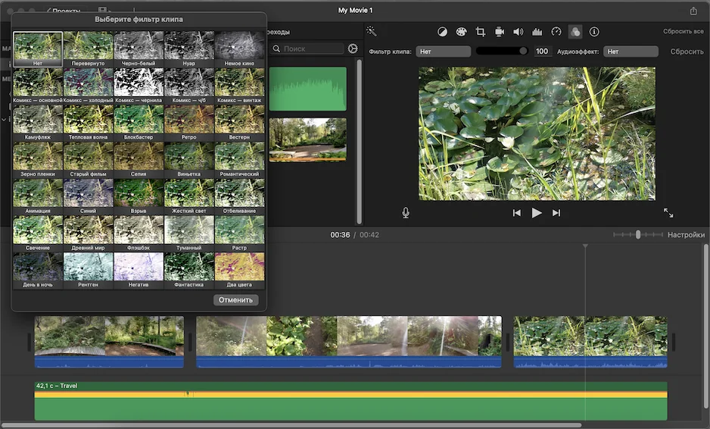Click the 'Сбросить все' button
The width and height of the screenshot is (710, 429).
pyautogui.click(x=683, y=32)
